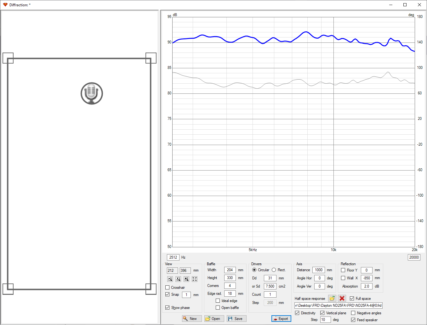Click the Save button

(236, 319)
